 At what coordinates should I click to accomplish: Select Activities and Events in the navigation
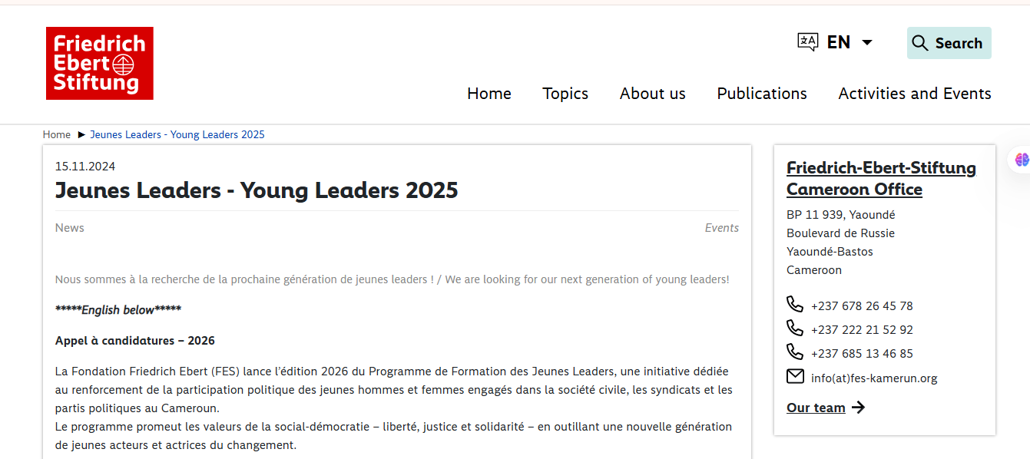(914, 93)
